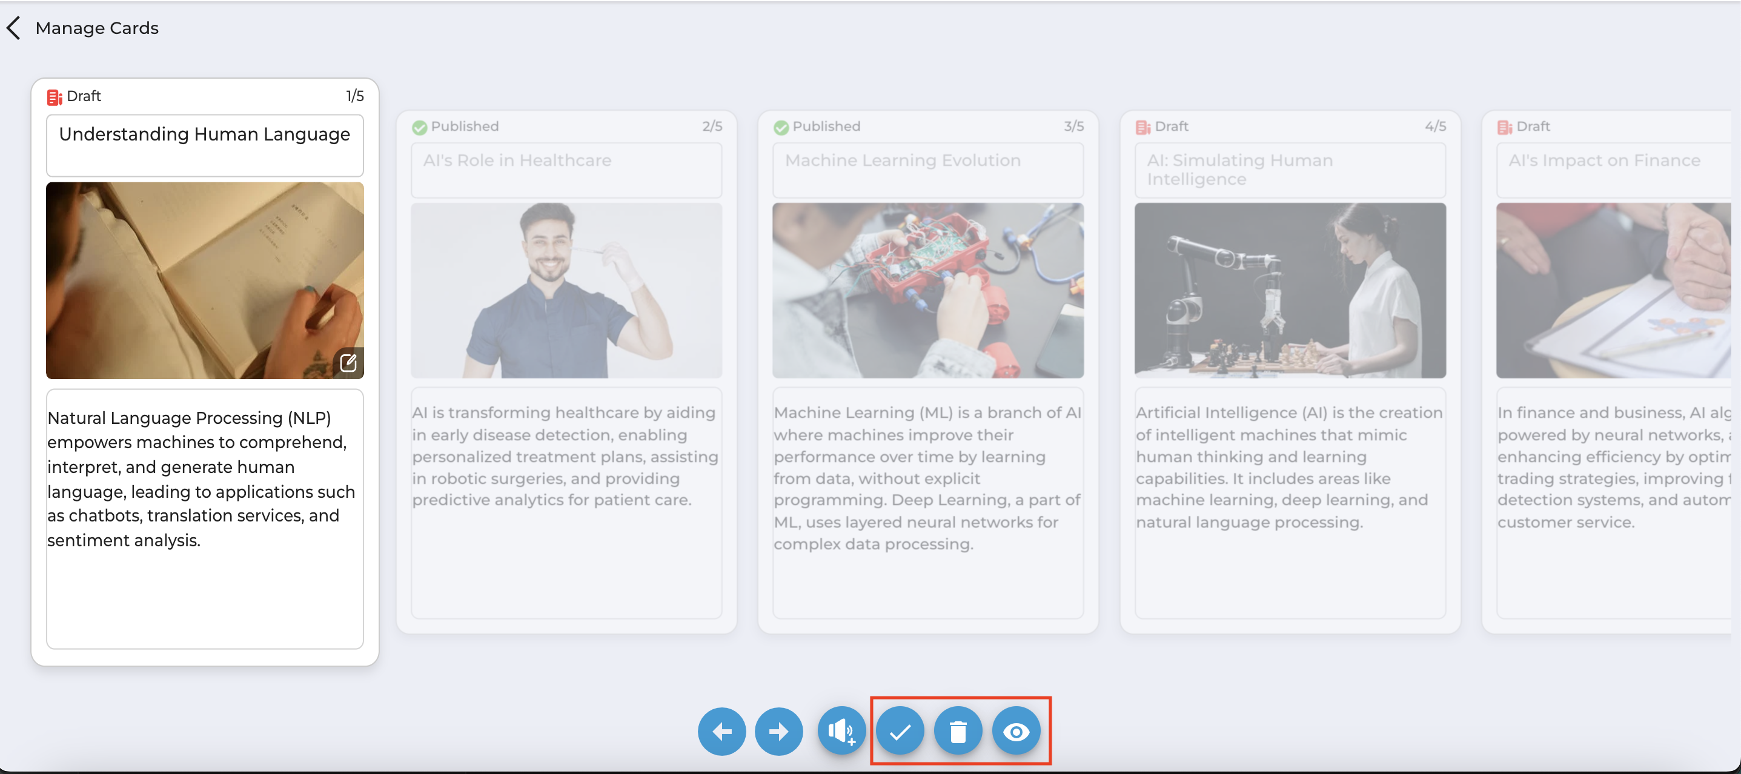The width and height of the screenshot is (1741, 774).
Task: Click the red Draft status icon on card 1
Action: click(54, 97)
